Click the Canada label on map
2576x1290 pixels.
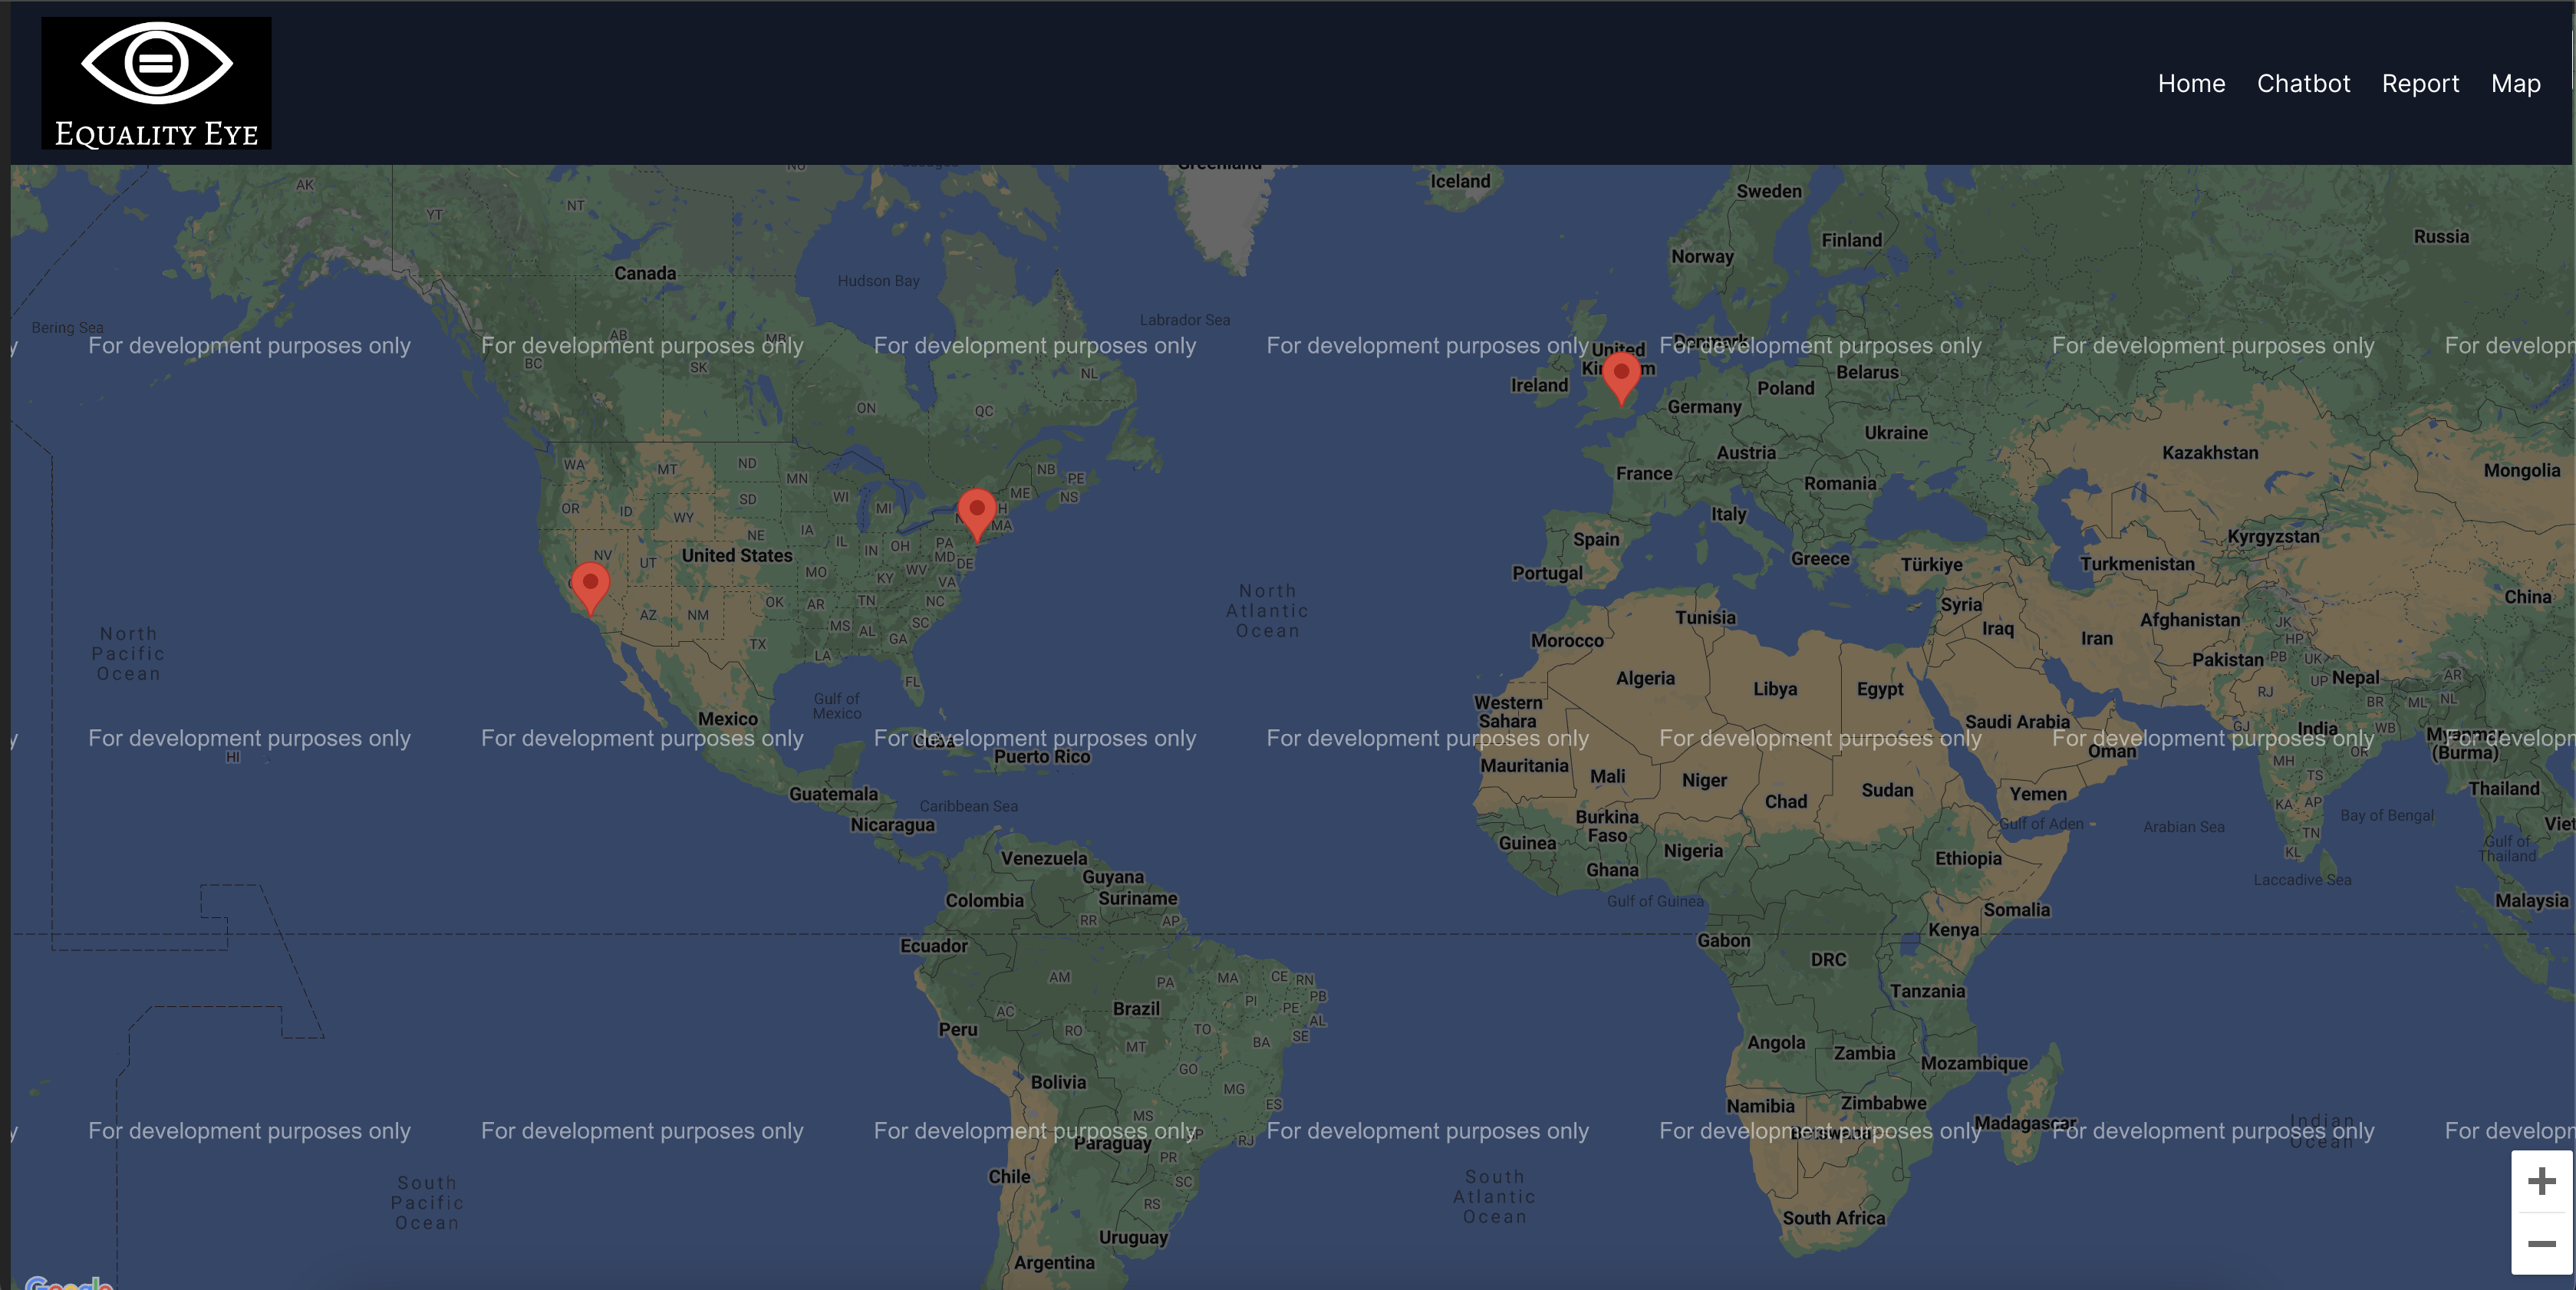point(645,273)
